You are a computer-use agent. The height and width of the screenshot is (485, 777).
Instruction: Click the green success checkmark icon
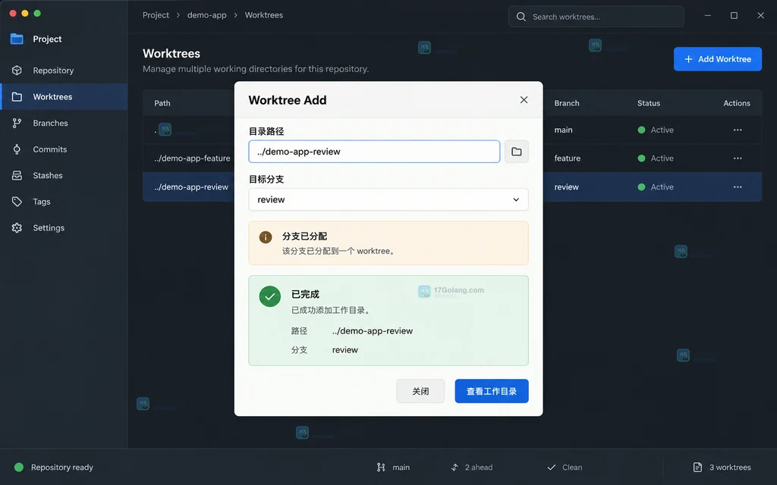pos(270,296)
